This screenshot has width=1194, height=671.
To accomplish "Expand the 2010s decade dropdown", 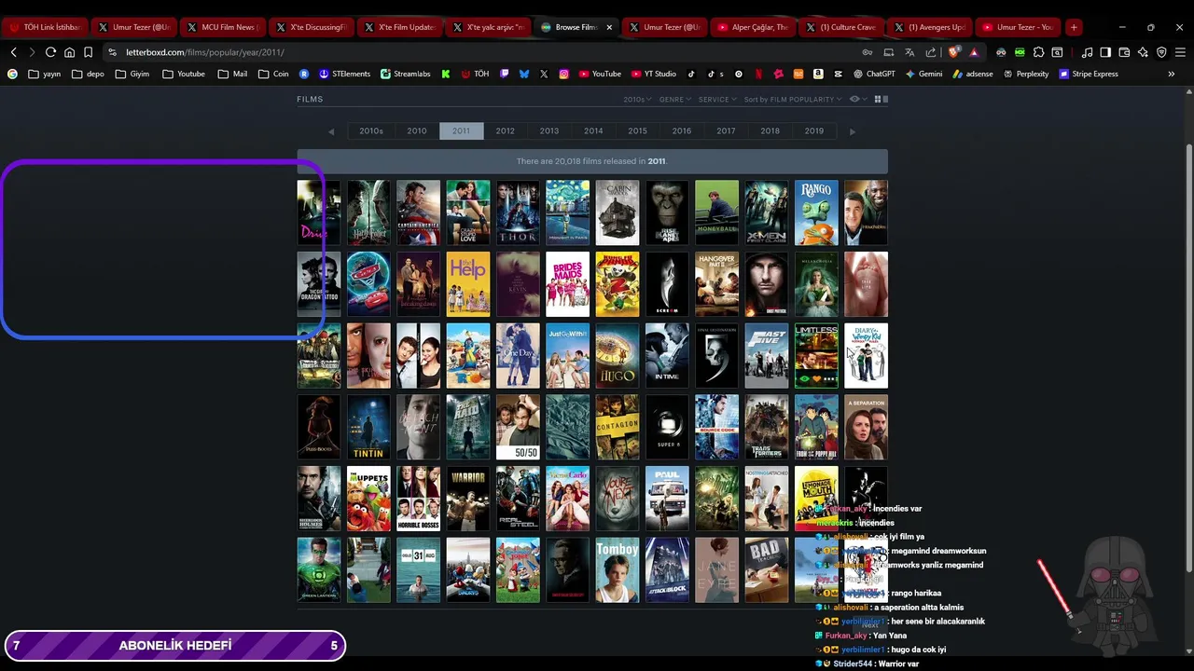I will click(637, 99).
